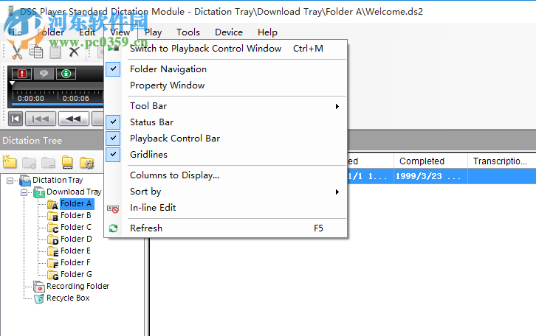This screenshot has width=536, height=336.
Task: Click the Dictation Tree panel title
Action: (x=32, y=141)
